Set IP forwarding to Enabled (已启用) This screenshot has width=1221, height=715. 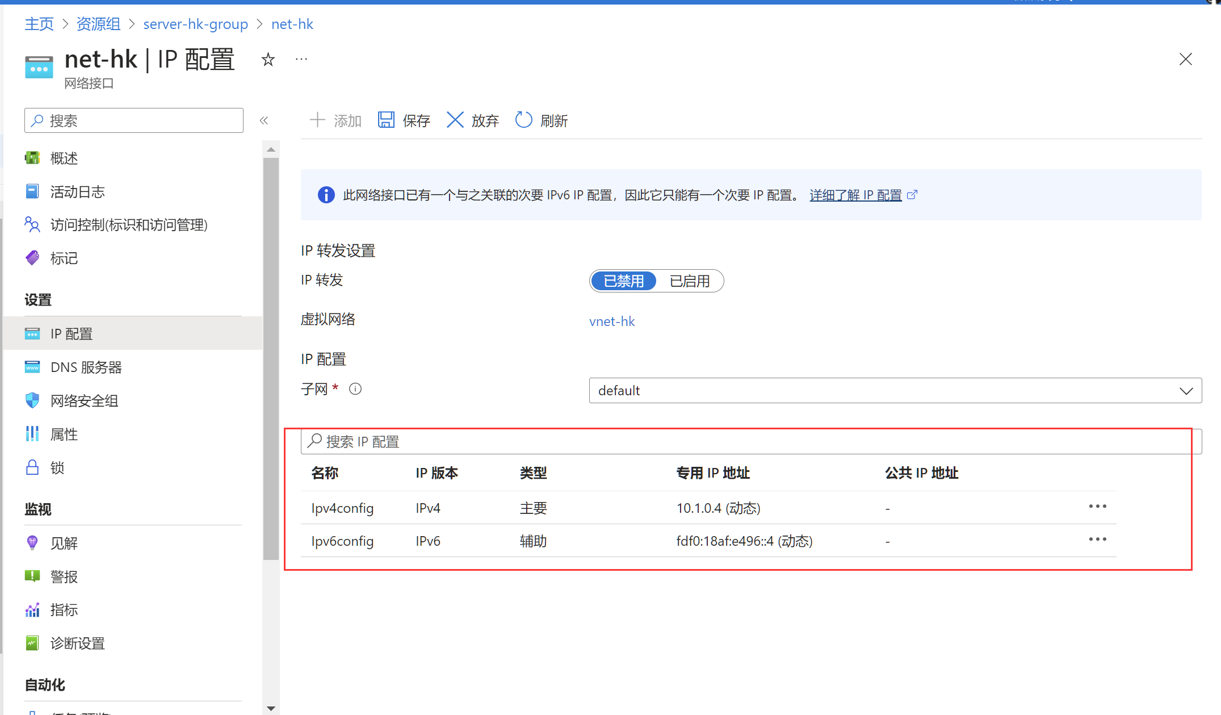(x=689, y=281)
